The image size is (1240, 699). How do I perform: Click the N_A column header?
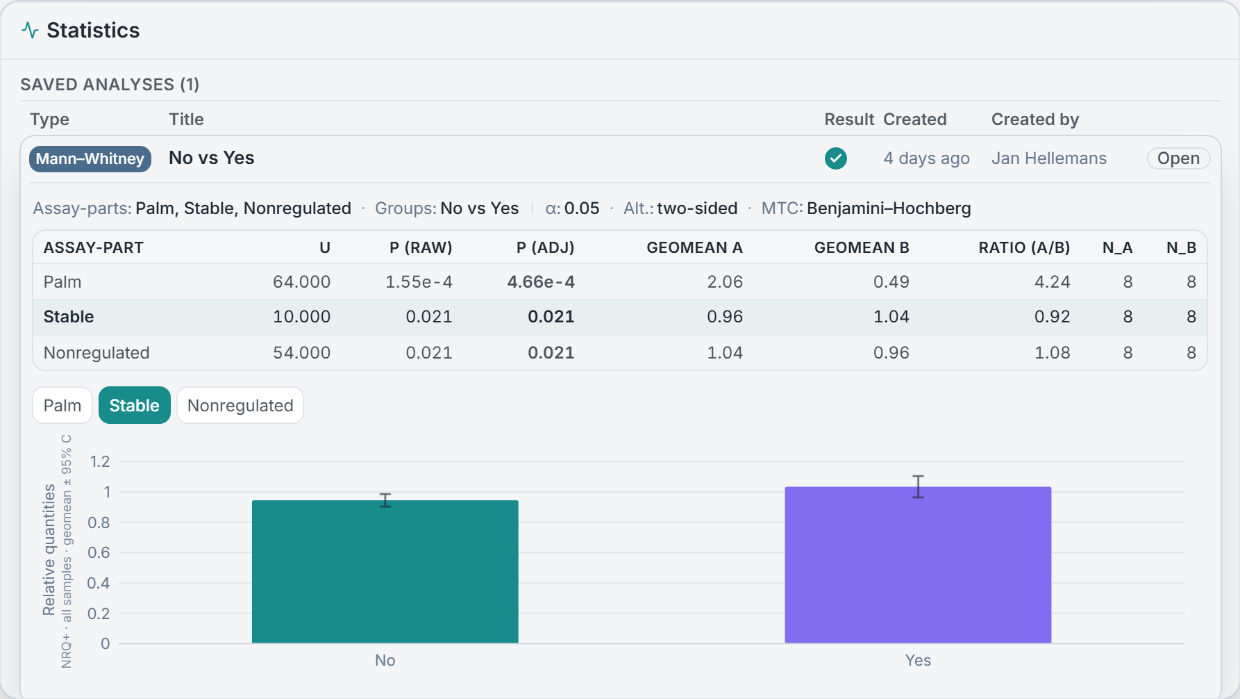(x=1118, y=248)
